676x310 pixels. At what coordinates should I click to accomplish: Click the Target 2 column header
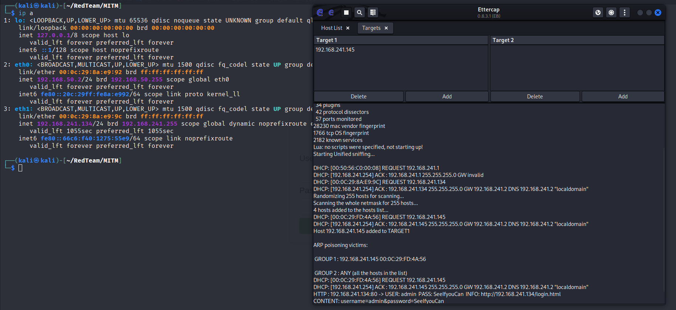[x=577, y=40]
